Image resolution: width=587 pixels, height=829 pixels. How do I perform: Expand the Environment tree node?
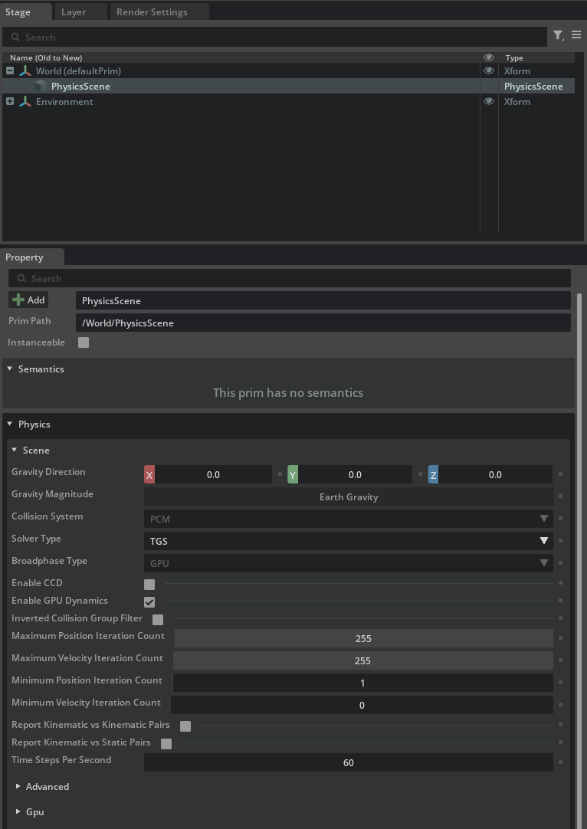(10, 102)
